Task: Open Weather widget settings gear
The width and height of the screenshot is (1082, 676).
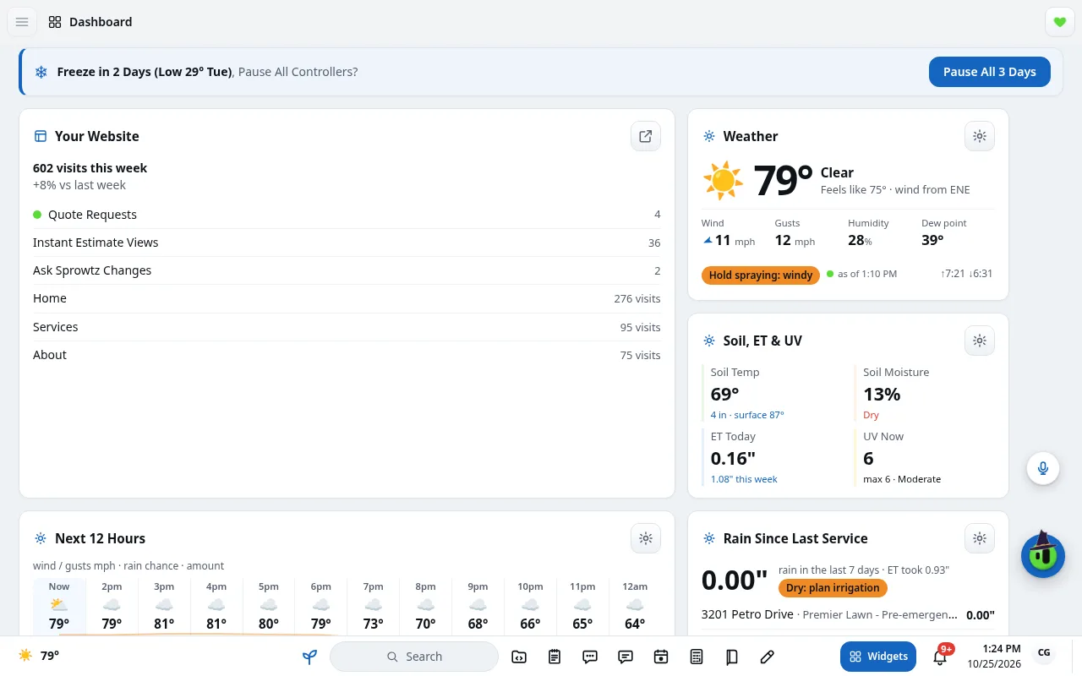Action: click(980, 136)
